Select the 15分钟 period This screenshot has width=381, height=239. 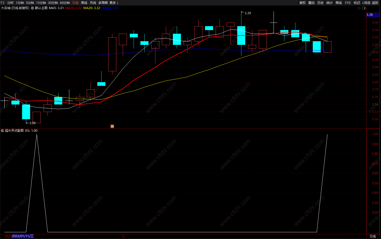[41, 3]
